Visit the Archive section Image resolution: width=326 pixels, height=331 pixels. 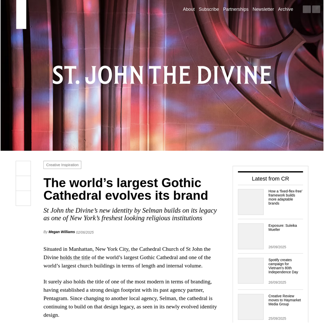coord(285,9)
